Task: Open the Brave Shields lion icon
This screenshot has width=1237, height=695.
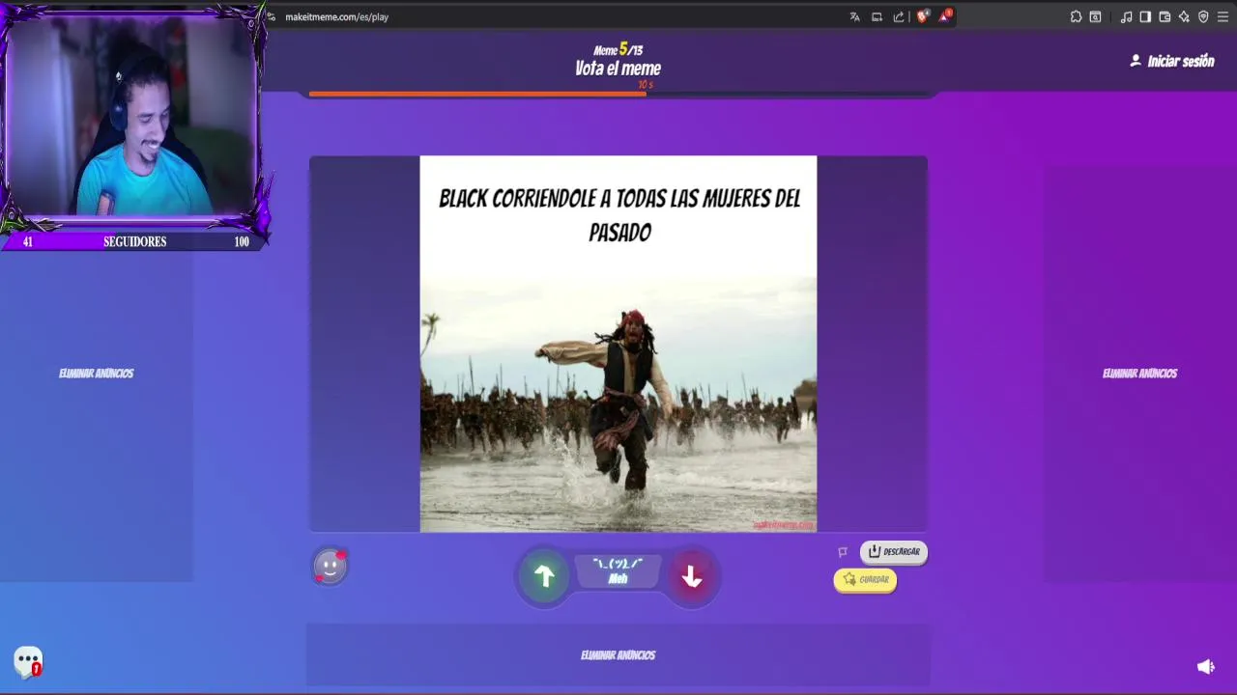Action: pos(922,16)
